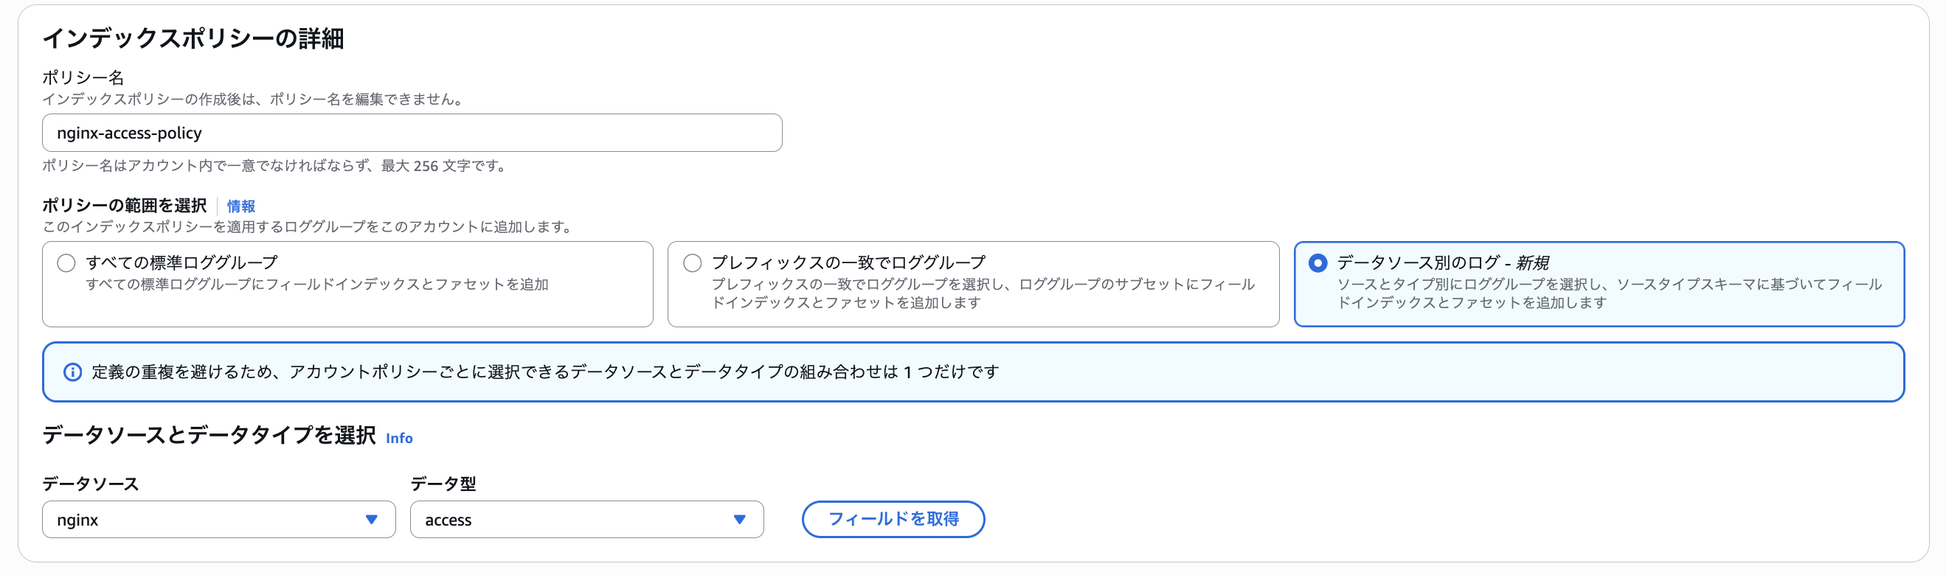Click the 情報 link next to ポリシーの範囲を選択
The image size is (1946, 575).
[x=240, y=206]
